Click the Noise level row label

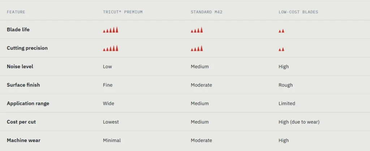pos(20,67)
